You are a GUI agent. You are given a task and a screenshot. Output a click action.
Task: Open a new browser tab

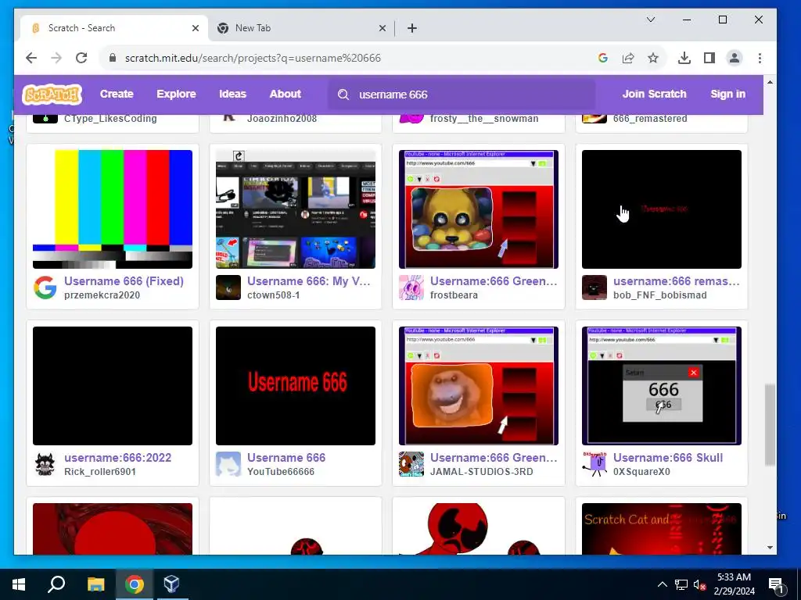coord(412,28)
